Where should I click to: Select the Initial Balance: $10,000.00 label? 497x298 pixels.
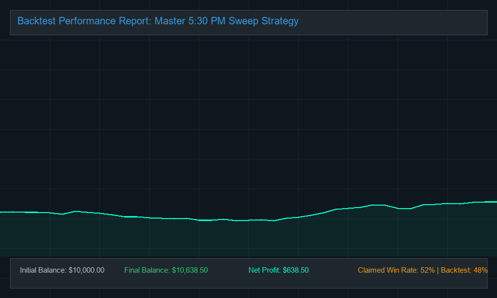(62, 270)
